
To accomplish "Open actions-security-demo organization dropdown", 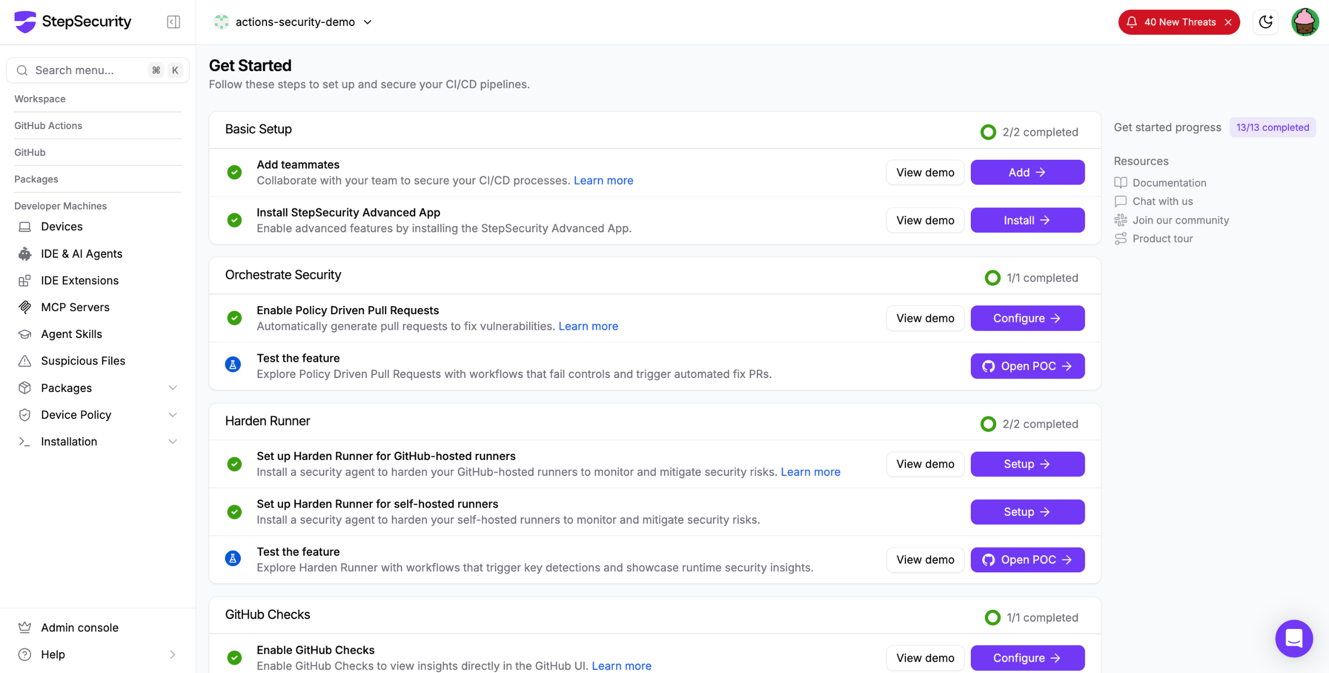I will (293, 22).
